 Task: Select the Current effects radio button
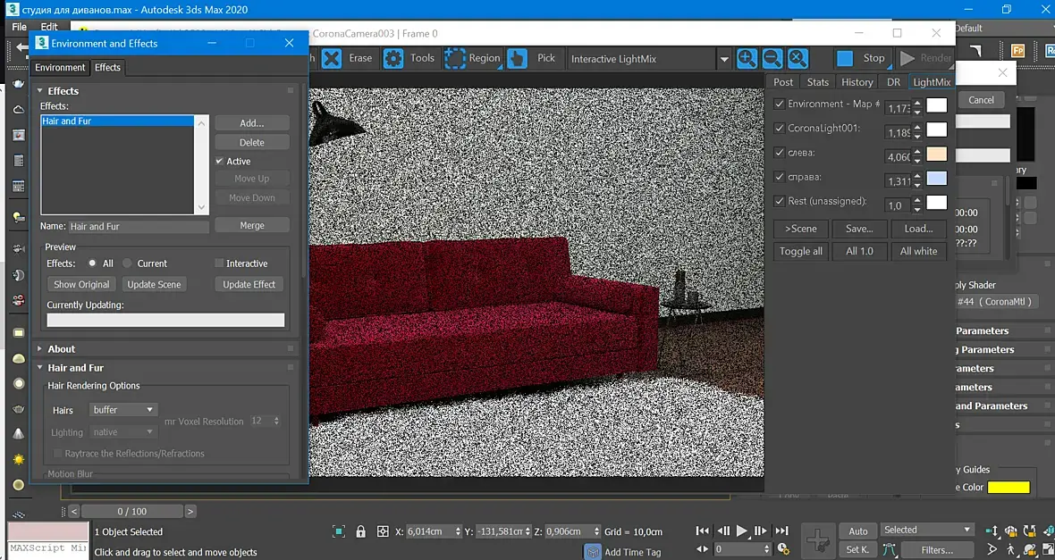127,263
